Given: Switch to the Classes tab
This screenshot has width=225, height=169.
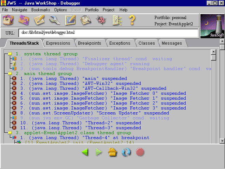Looking at the screenshot, I should click(x=147, y=43).
